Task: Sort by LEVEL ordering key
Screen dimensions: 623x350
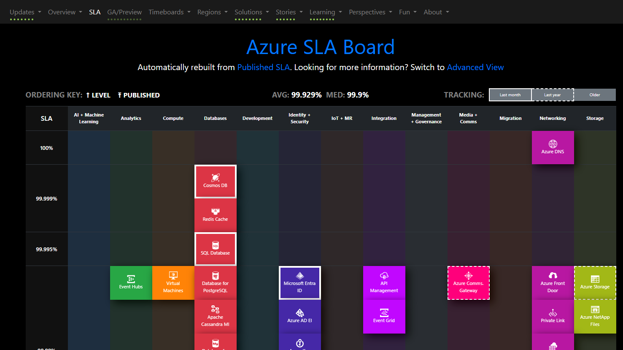Action: tap(98, 95)
